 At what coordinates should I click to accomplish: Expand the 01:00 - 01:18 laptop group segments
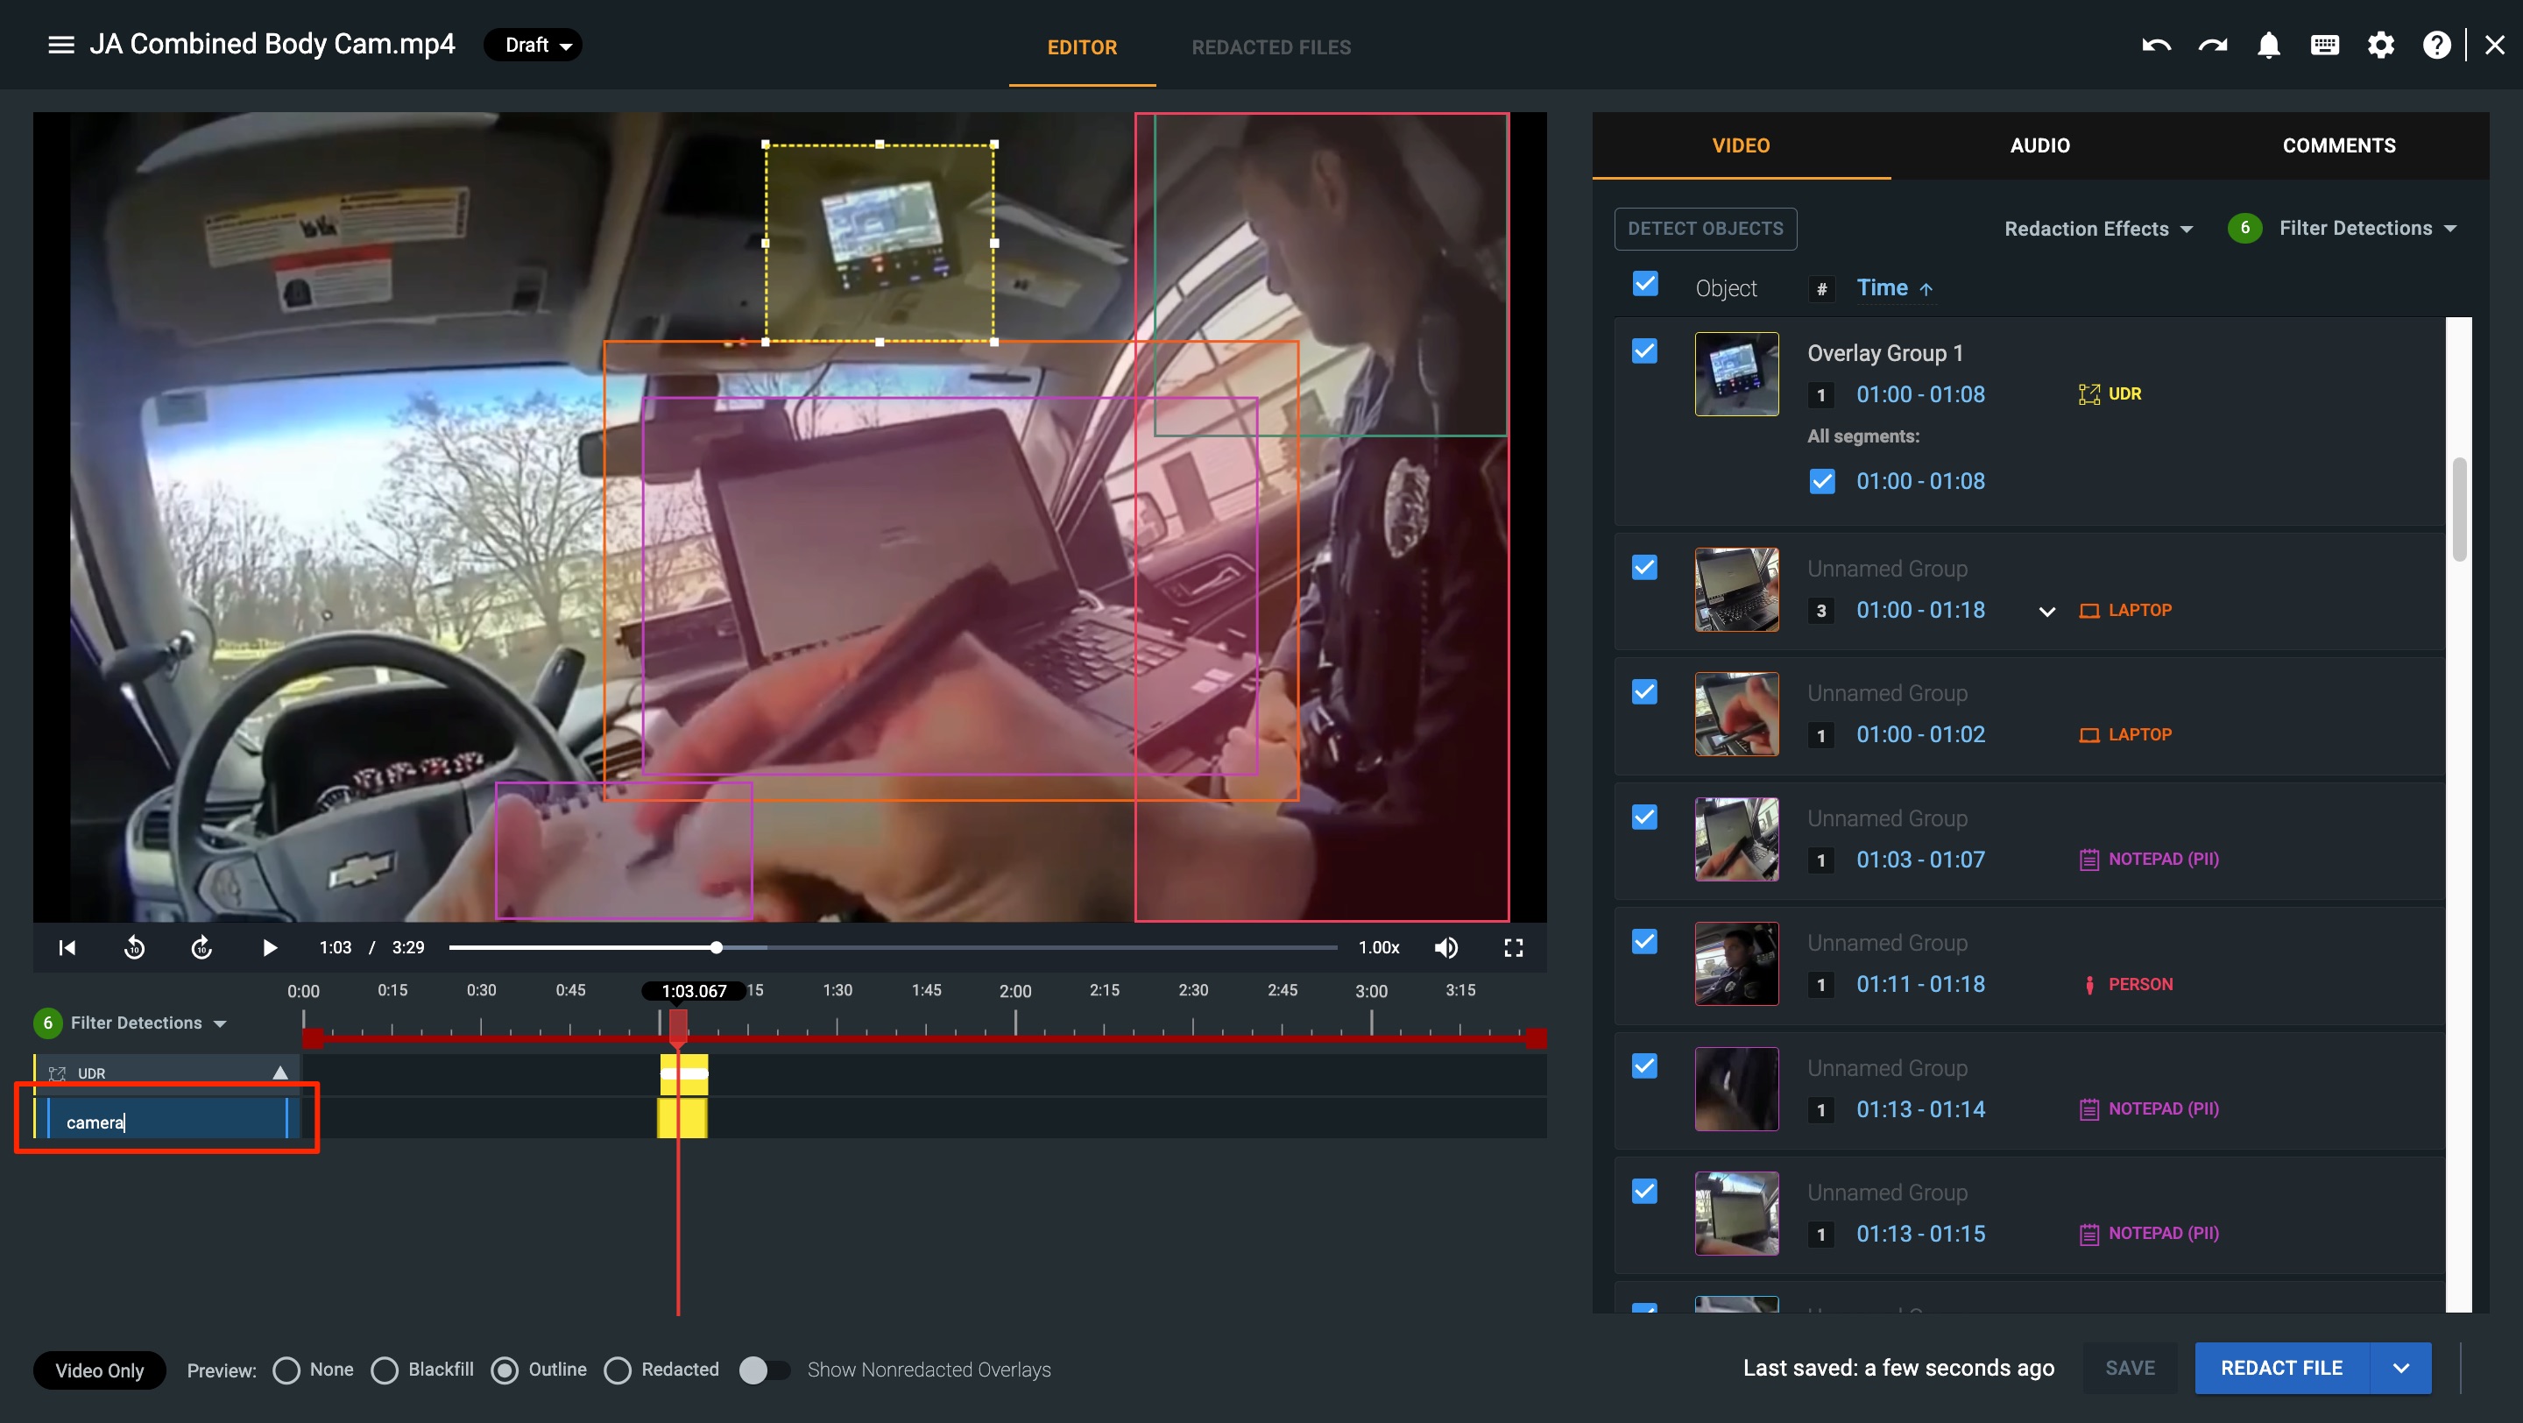point(2046,611)
